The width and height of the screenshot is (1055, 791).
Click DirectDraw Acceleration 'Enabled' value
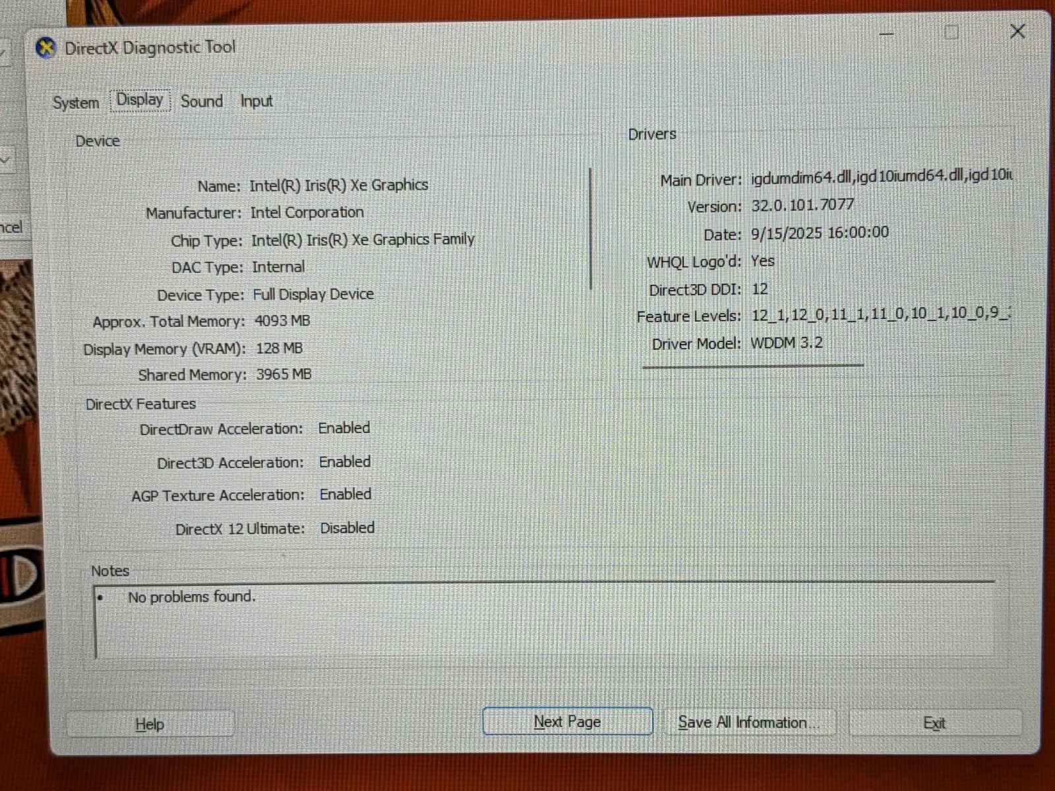click(344, 428)
